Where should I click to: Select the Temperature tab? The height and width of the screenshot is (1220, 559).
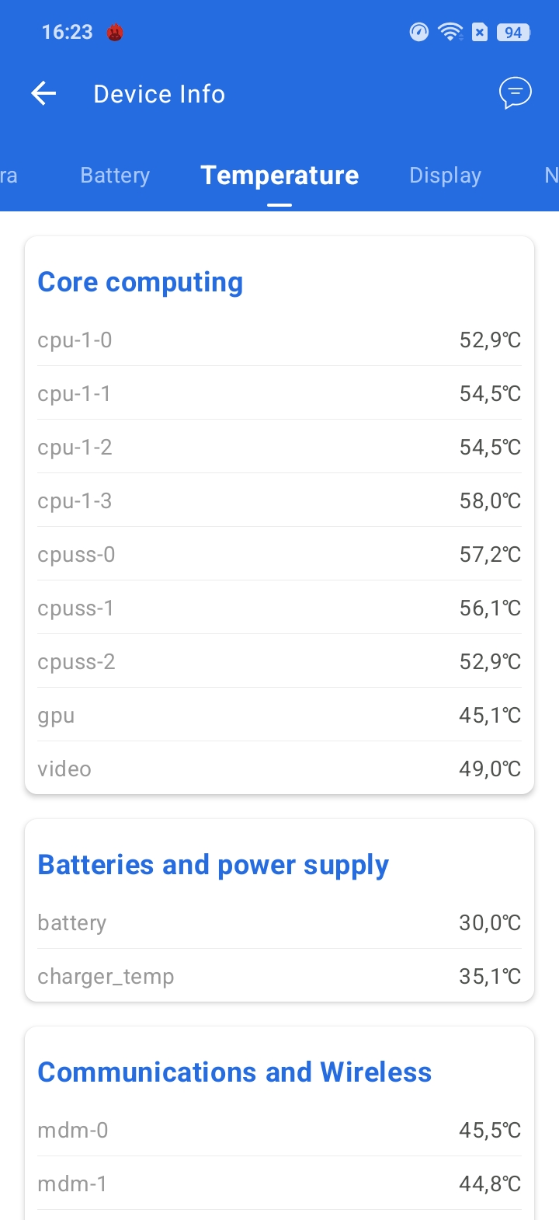pyautogui.click(x=279, y=176)
